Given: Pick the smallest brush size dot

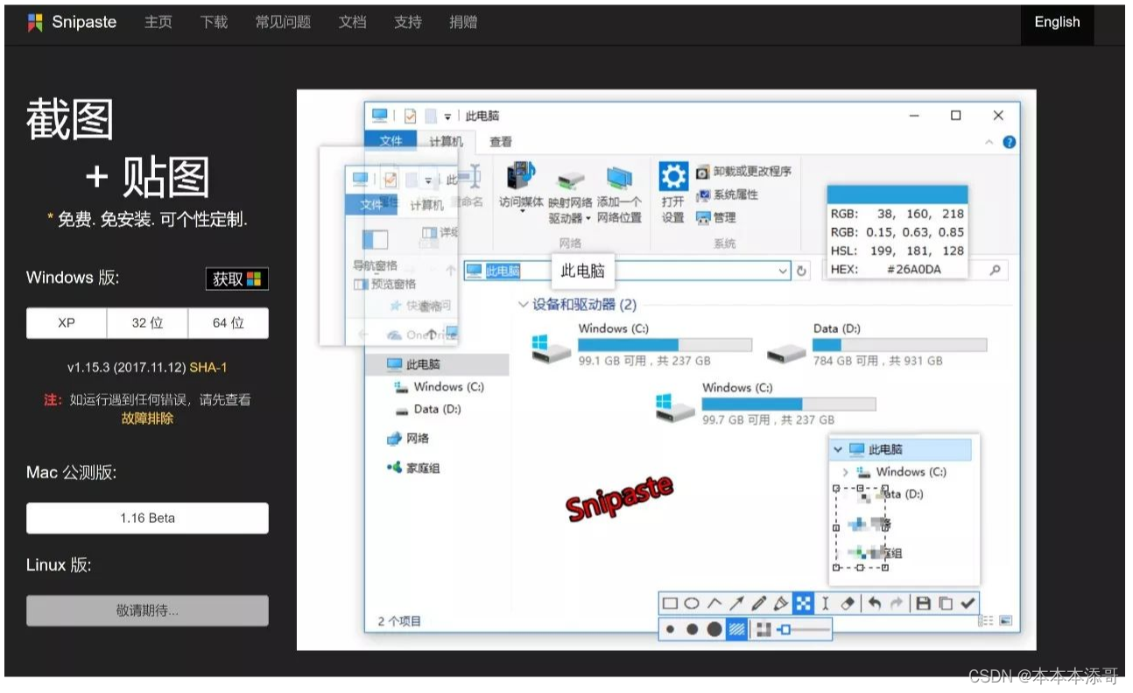Looking at the screenshot, I should (670, 630).
